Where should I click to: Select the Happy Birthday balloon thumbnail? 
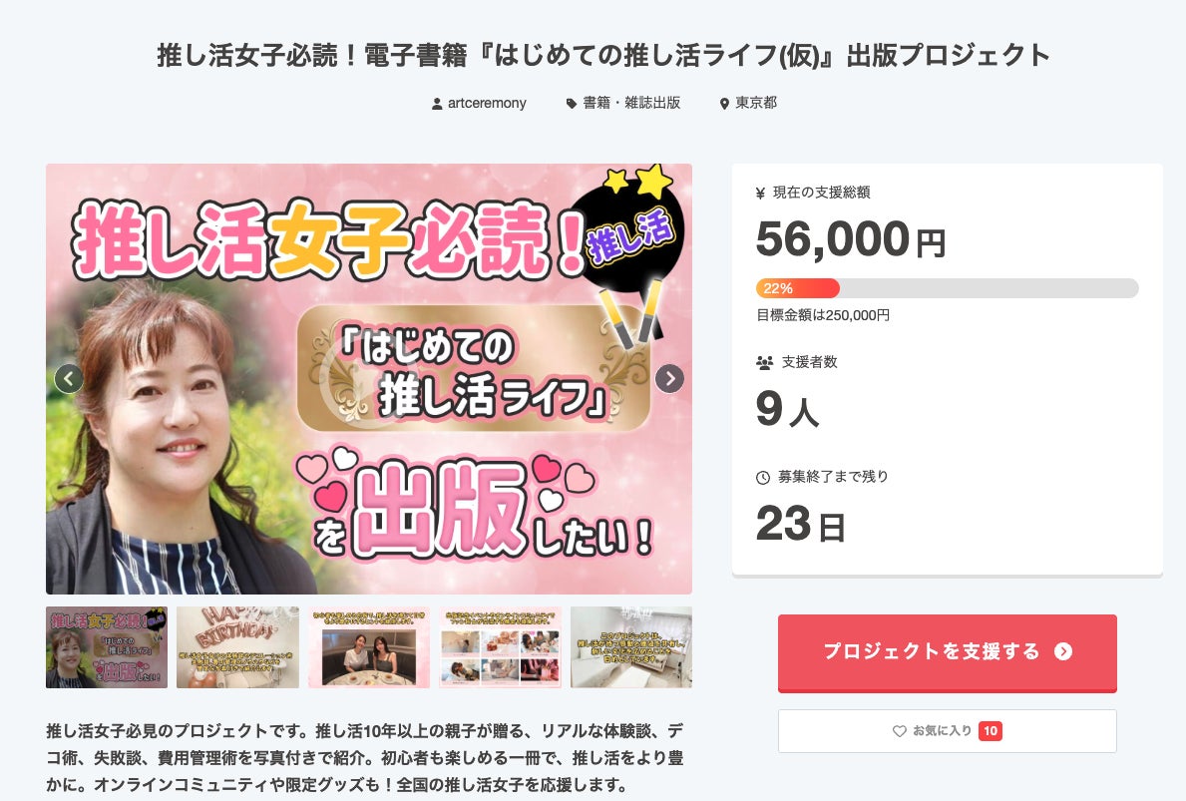coord(237,646)
